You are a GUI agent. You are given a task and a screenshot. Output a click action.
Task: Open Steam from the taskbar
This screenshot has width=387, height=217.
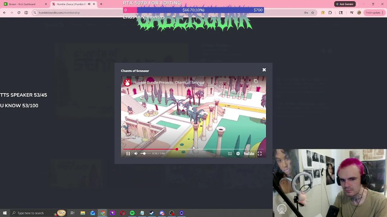coord(152,213)
